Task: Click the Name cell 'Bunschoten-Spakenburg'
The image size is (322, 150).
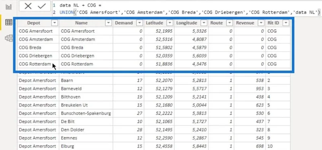Action: click(x=86, y=113)
